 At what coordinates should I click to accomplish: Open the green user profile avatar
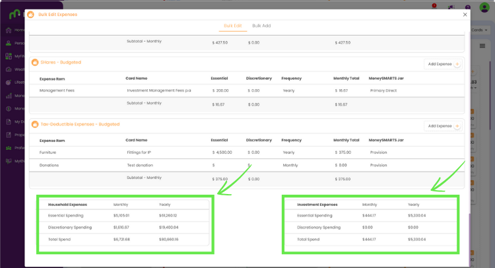tap(484, 7)
